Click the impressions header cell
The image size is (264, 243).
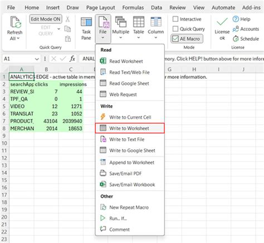pos(71,85)
